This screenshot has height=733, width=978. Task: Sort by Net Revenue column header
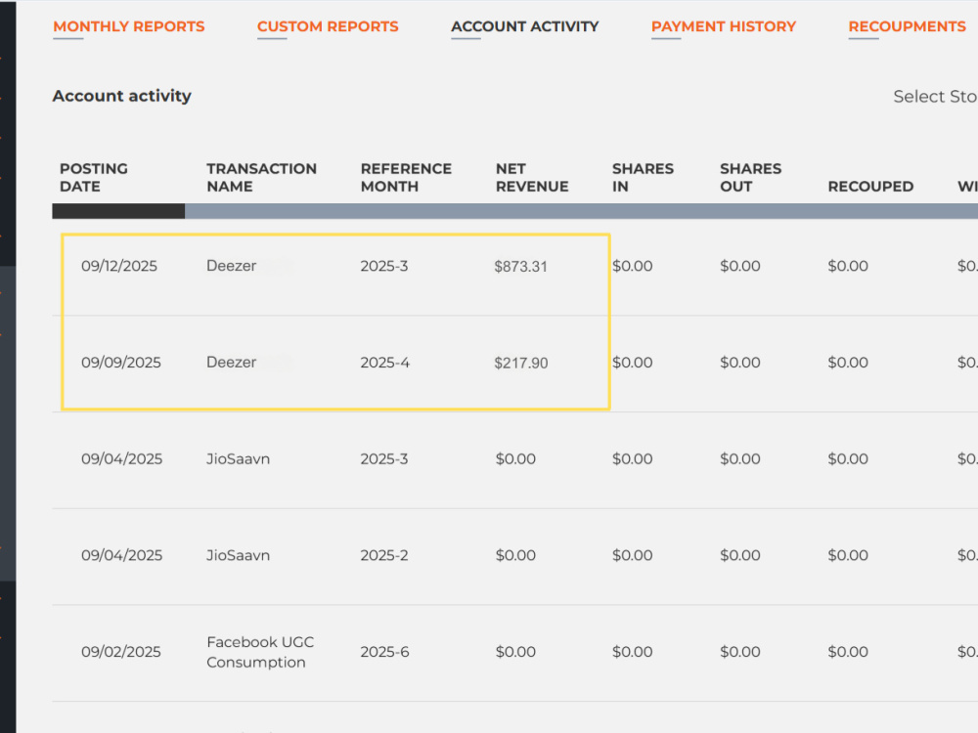(x=532, y=178)
